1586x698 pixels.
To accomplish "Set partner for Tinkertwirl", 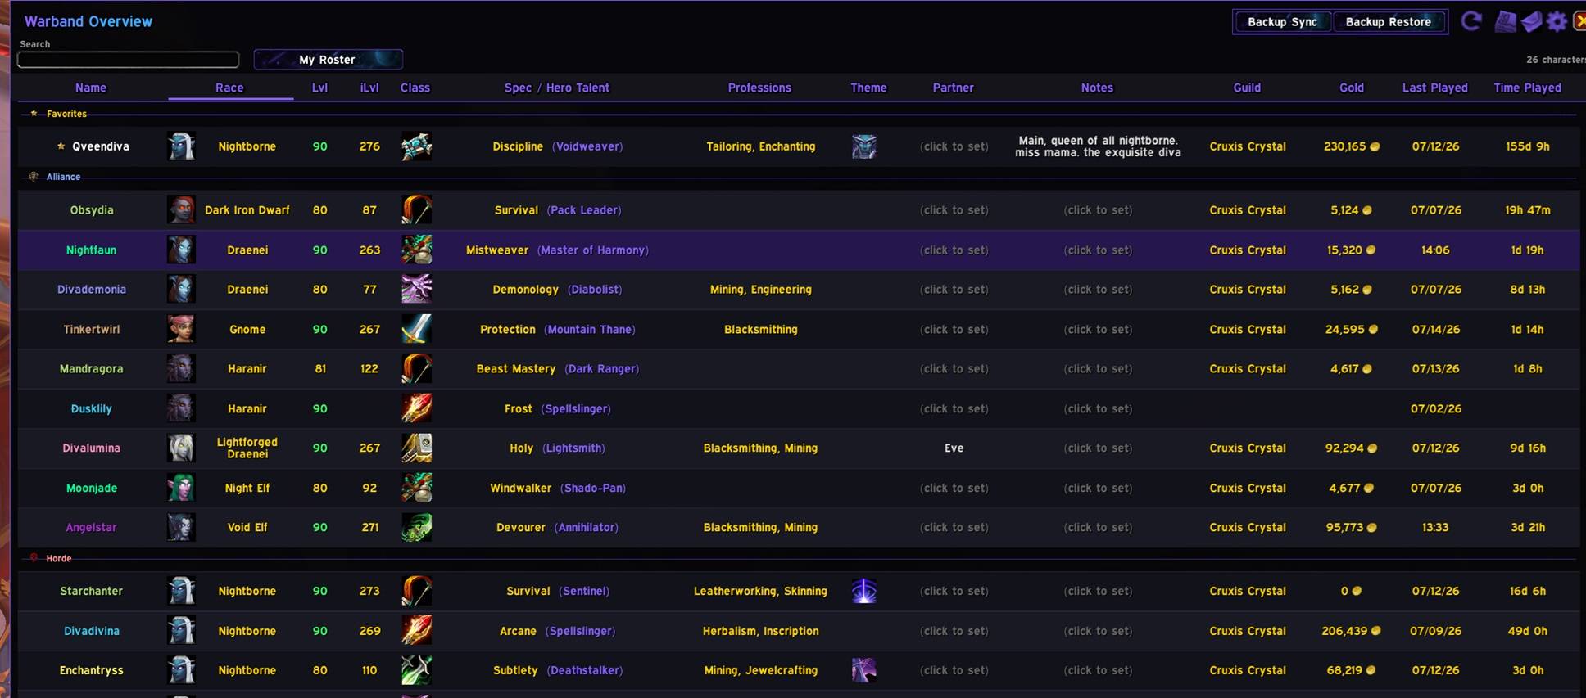I will coord(954,329).
